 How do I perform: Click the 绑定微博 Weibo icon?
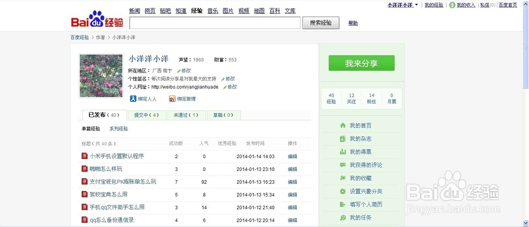[172, 98]
